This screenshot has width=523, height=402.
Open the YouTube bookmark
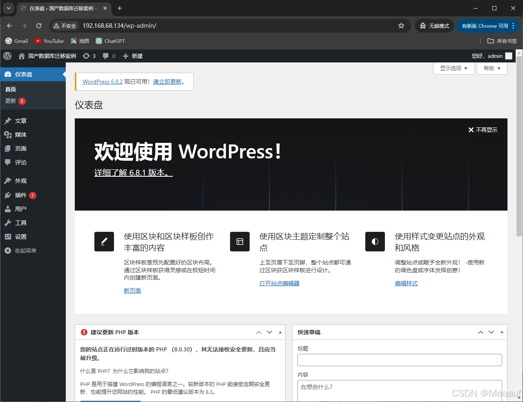click(49, 41)
